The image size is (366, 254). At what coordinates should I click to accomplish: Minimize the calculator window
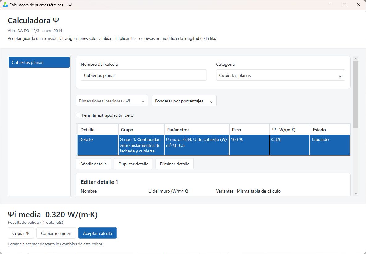pyautogui.click(x=331, y=5)
